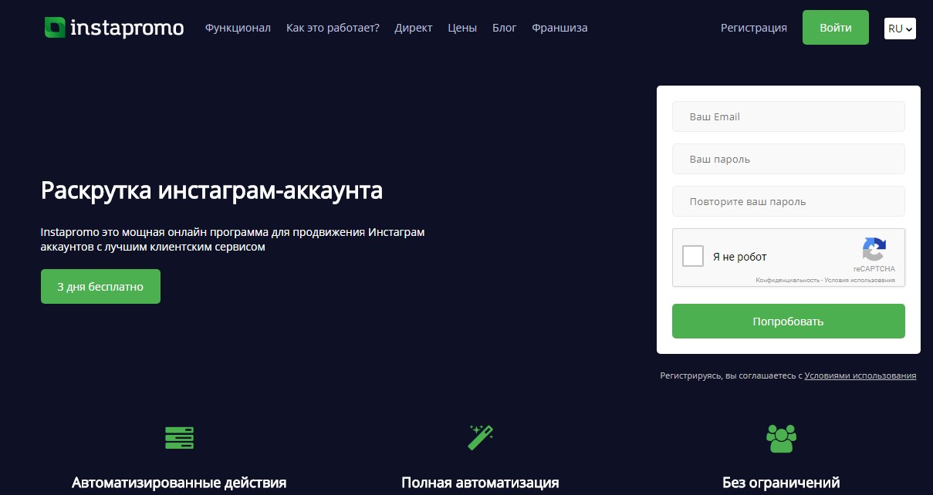This screenshot has width=933, height=495.
Task: Open the RU language dropdown
Action: pos(900,29)
